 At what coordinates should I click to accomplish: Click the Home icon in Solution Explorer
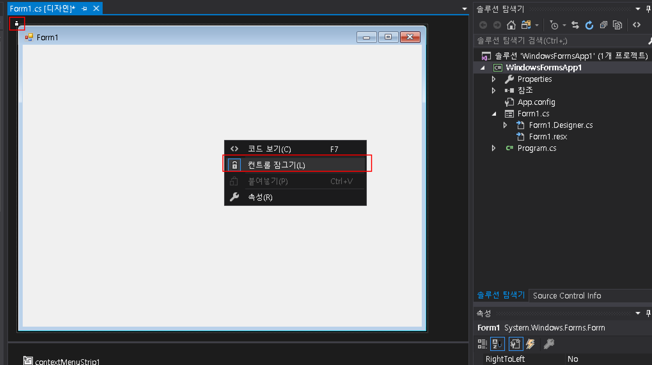(511, 25)
